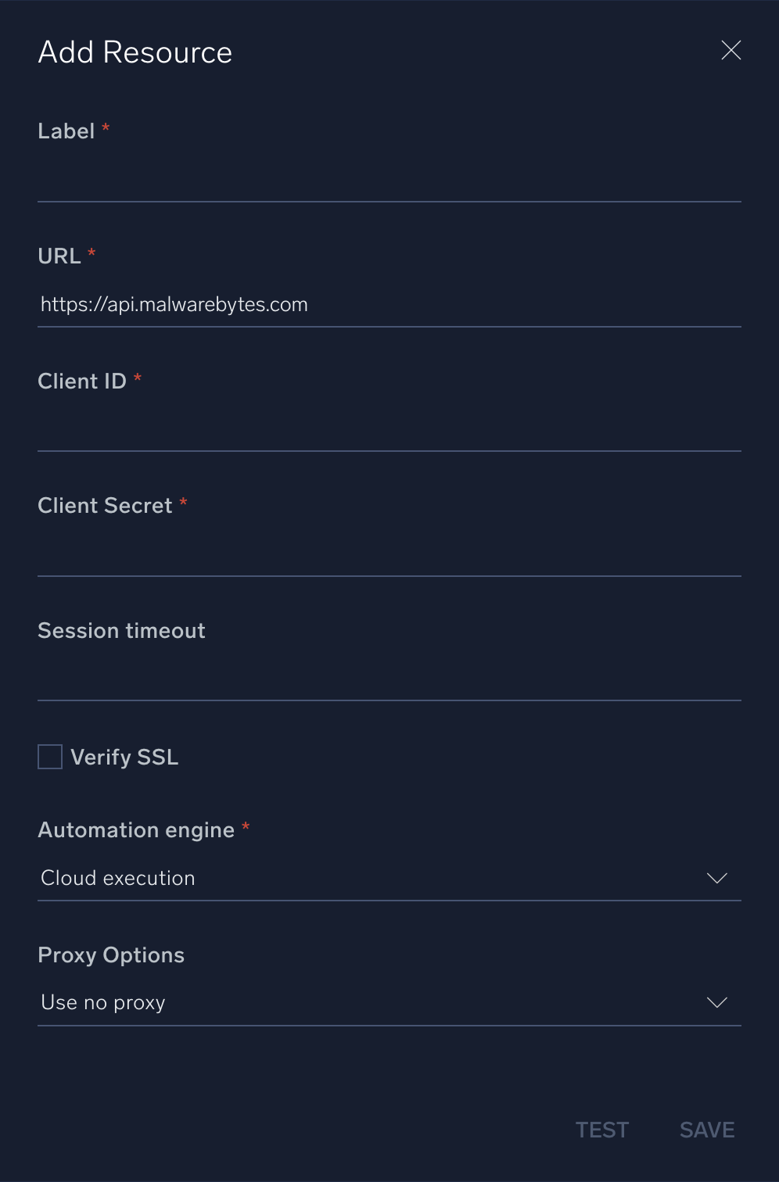
Task: Click the Automation engine dropdown chevron
Action: [x=716, y=878]
